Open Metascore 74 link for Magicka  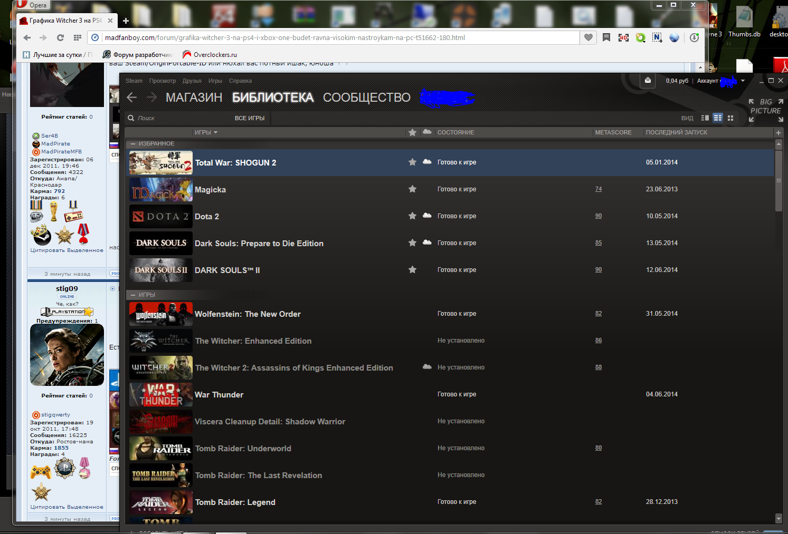click(x=599, y=189)
